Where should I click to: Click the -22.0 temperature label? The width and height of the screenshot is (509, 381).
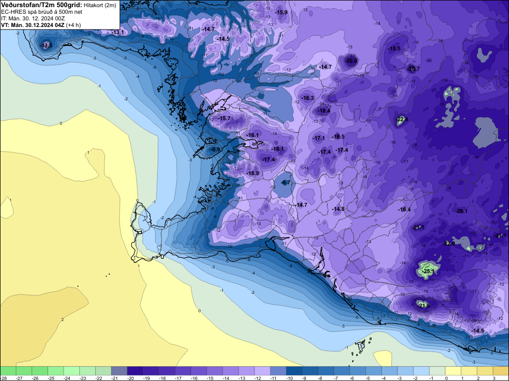[449, 243]
